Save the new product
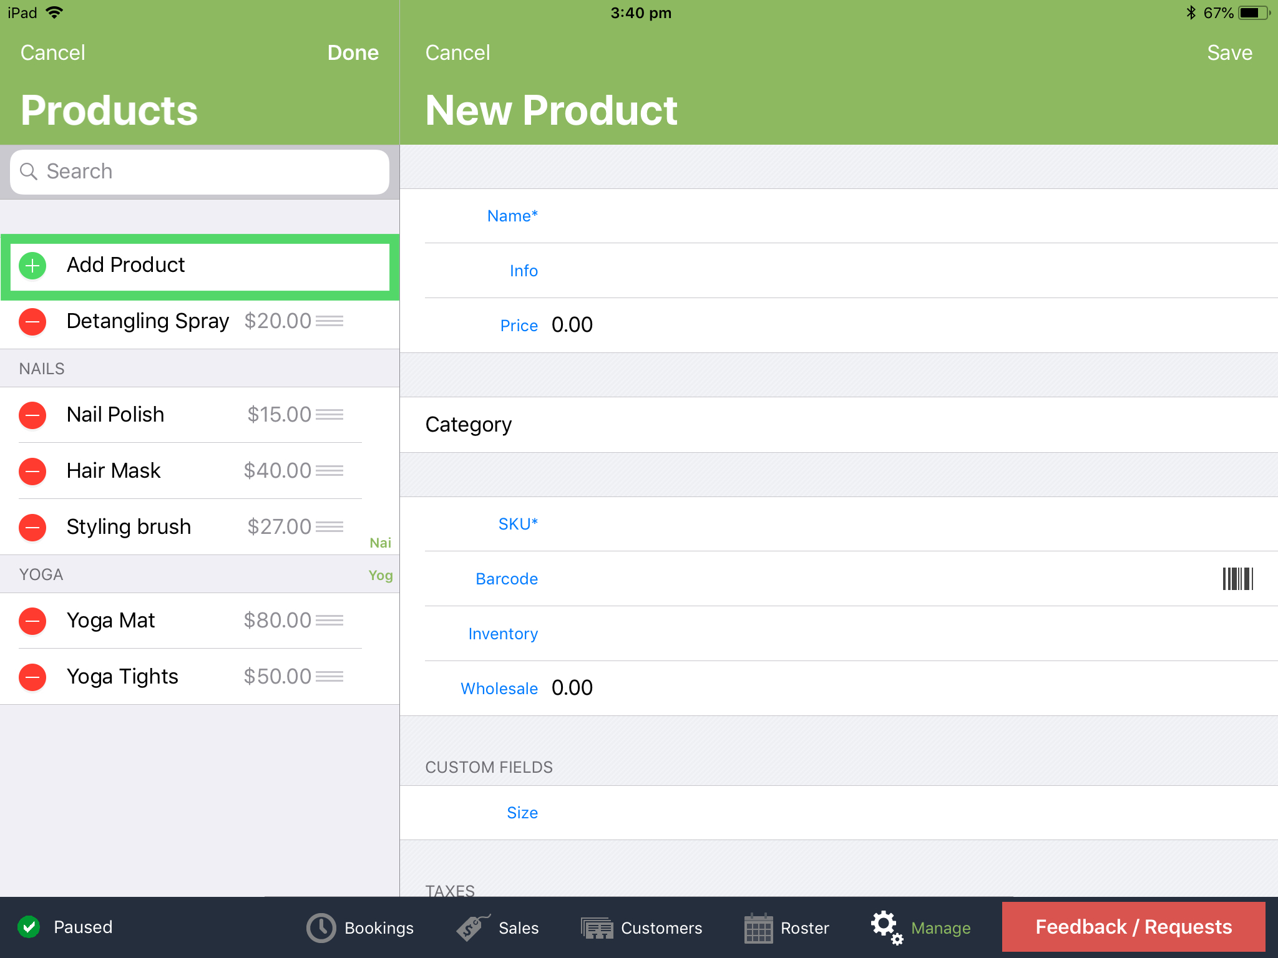This screenshot has width=1278, height=958. 1229,52
